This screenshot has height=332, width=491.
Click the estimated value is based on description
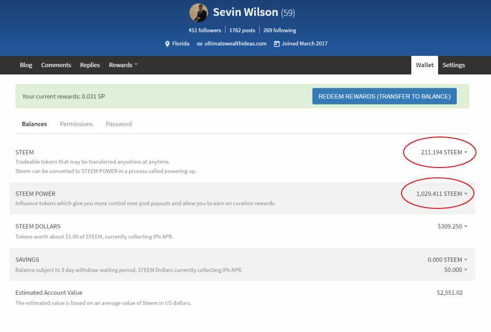(103, 303)
